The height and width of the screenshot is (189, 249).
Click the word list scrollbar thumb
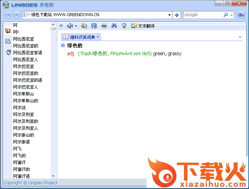pyautogui.click(x=53, y=29)
